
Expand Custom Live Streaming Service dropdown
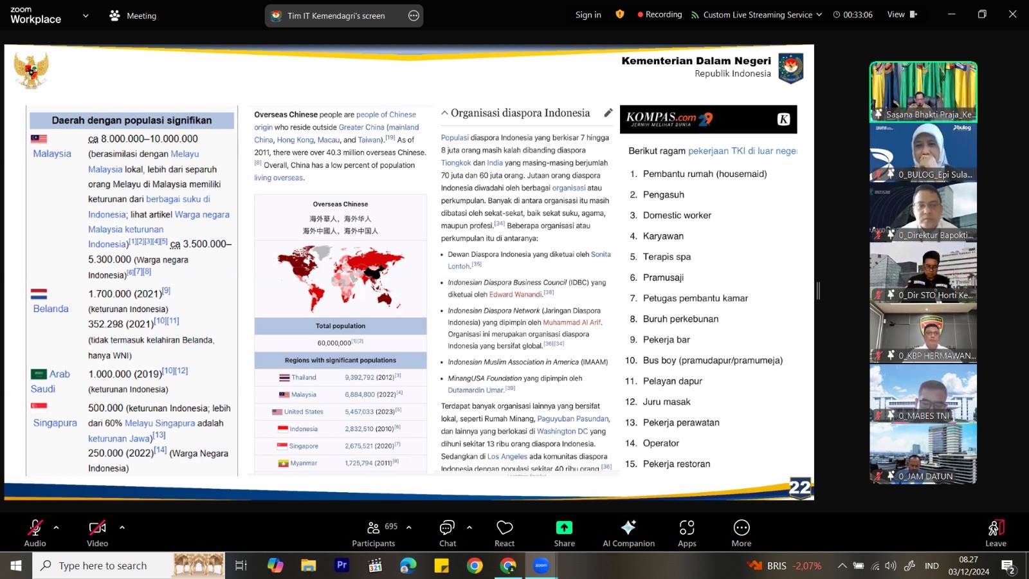(x=757, y=15)
